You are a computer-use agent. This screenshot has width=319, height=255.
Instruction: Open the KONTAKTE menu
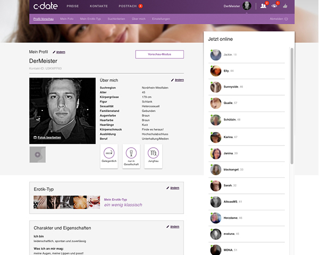(99, 6)
